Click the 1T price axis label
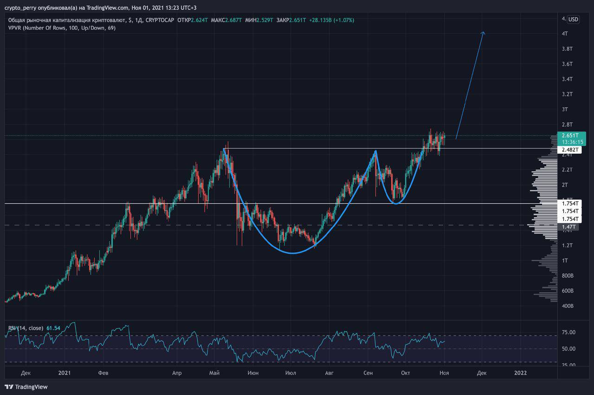 click(565, 260)
